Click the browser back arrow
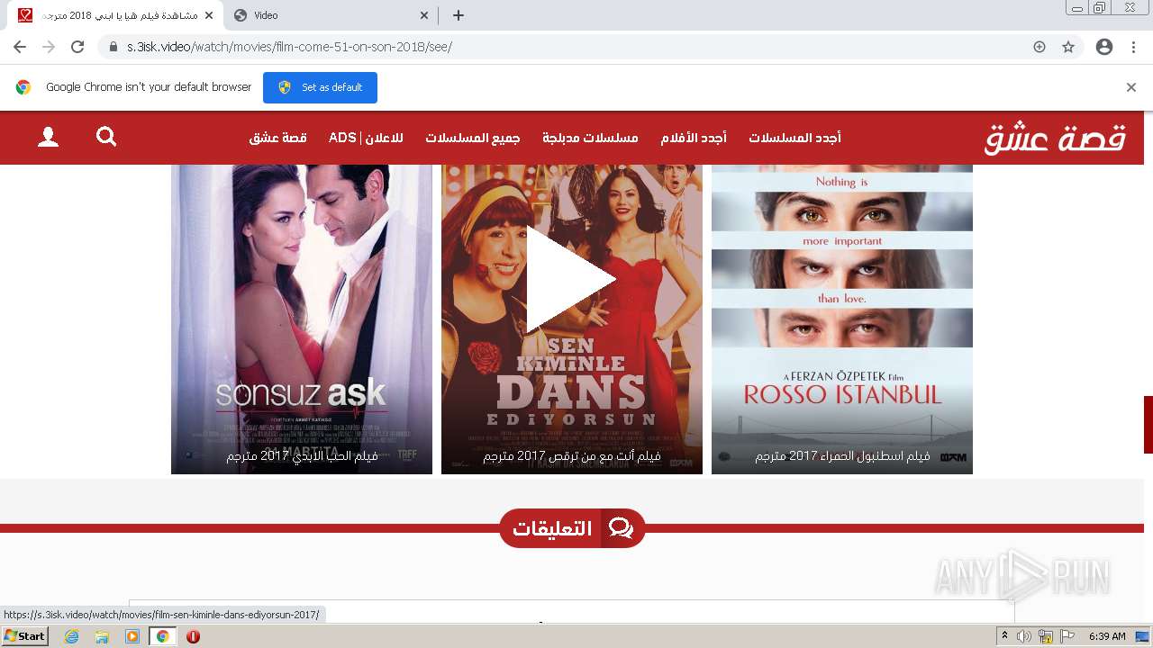The image size is (1153, 648). pyautogui.click(x=20, y=47)
